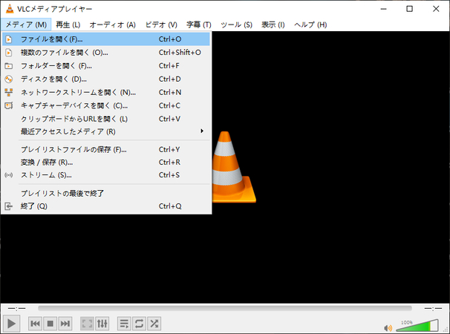
Task: Click the playback seek bar
Action: coord(225,309)
